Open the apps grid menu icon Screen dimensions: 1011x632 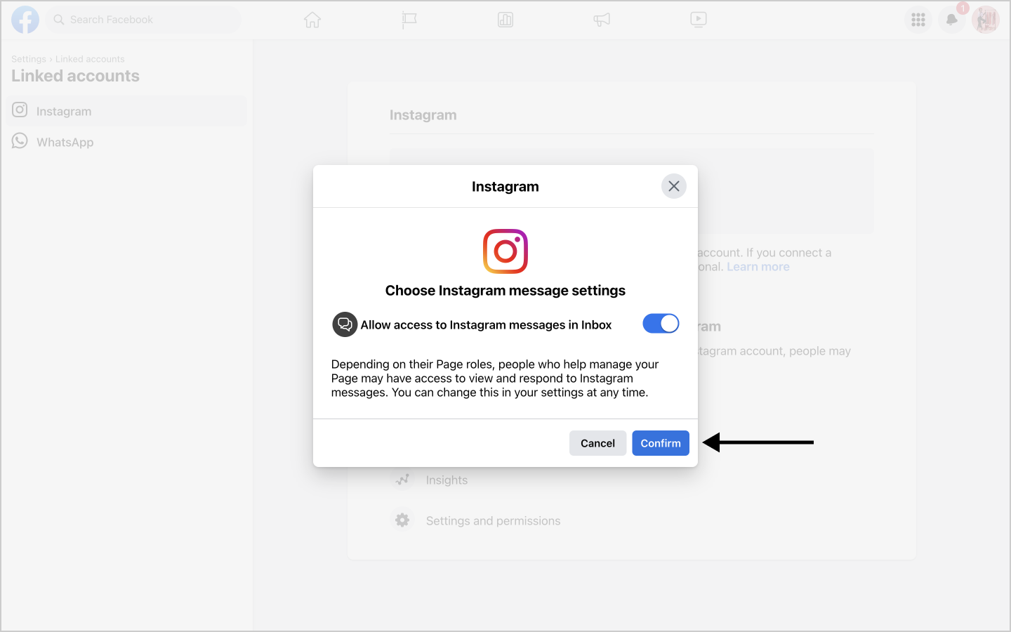pos(918,20)
